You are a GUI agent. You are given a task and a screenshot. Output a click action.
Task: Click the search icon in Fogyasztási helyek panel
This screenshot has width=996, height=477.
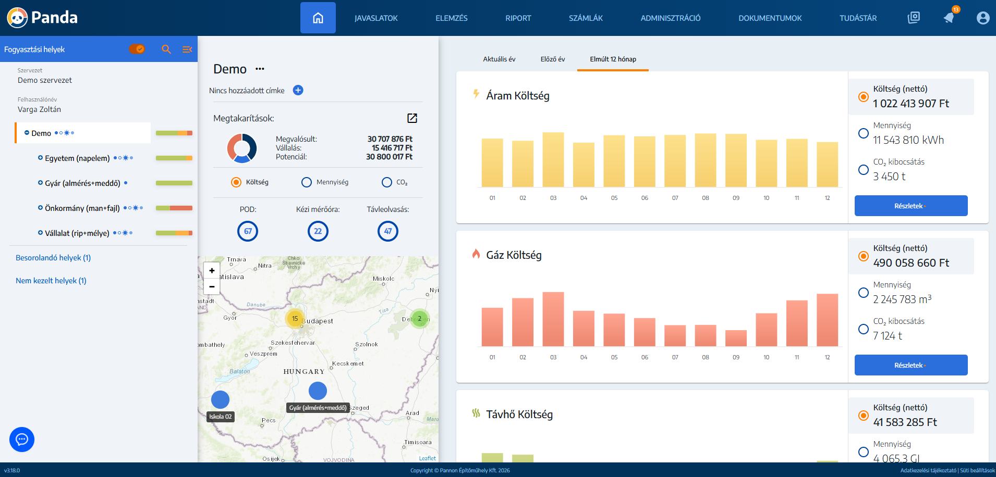coord(166,49)
